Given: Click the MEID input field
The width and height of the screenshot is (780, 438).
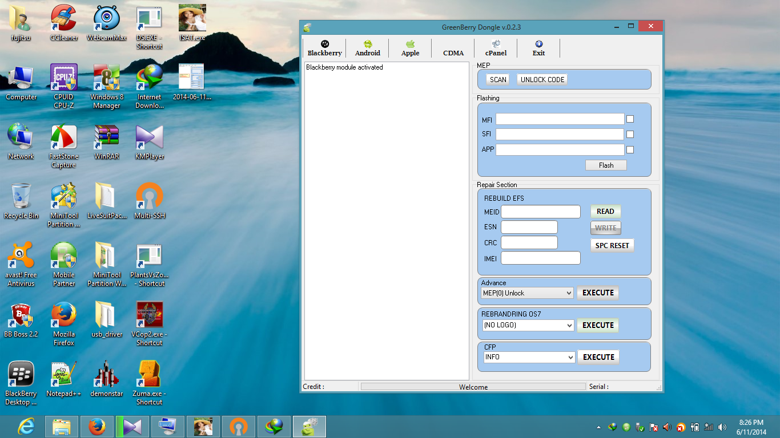Looking at the screenshot, I should click(x=541, y=212).
